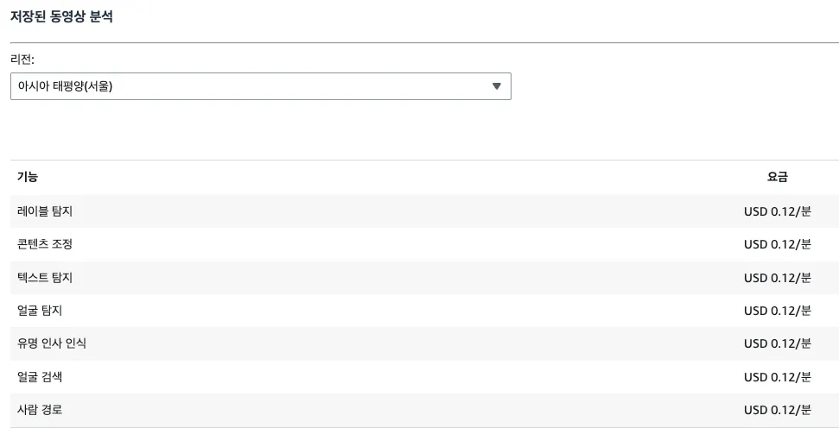Image resolution: width=839 pixels, height=428 pixels.
Task: Click the price for 얼굴 검색
Action: [777, 377]
